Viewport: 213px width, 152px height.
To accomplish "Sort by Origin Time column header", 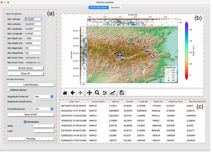I will point(74,102).
